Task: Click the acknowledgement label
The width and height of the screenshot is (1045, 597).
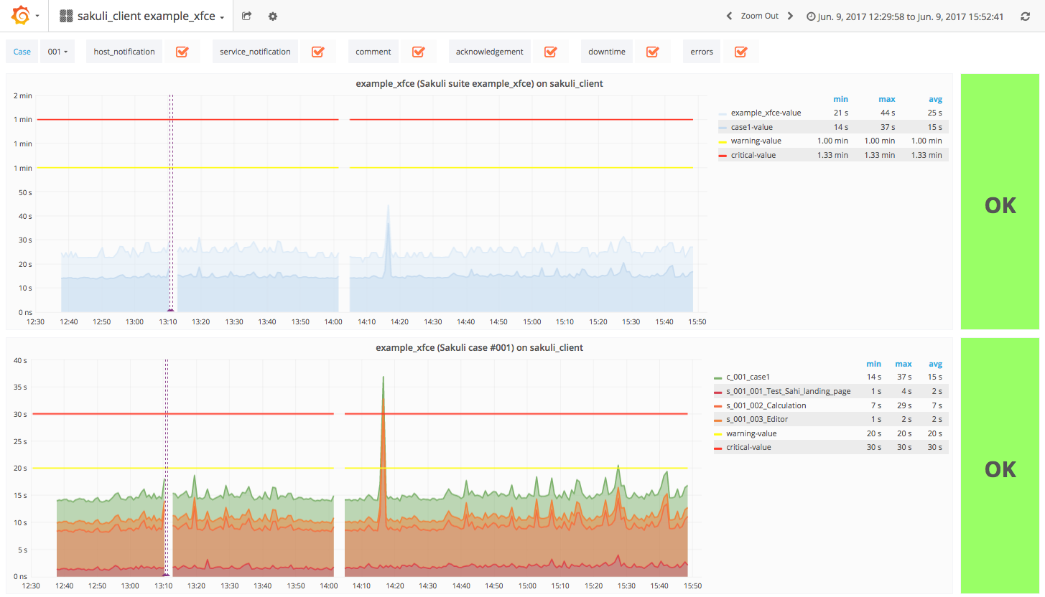Action: [x=489, y=52]
